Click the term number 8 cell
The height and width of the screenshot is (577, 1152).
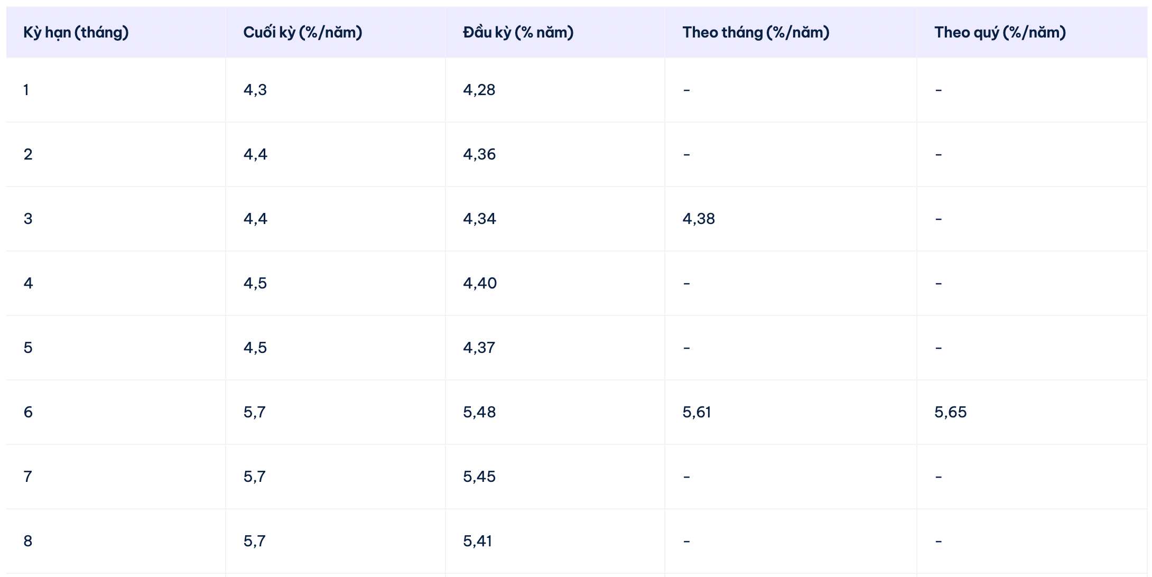pyautogui.click(x=28, y=541)
